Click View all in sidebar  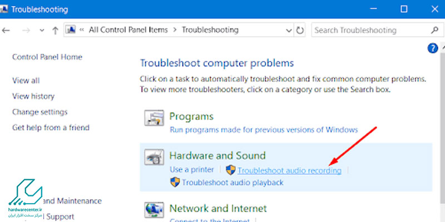26,80
